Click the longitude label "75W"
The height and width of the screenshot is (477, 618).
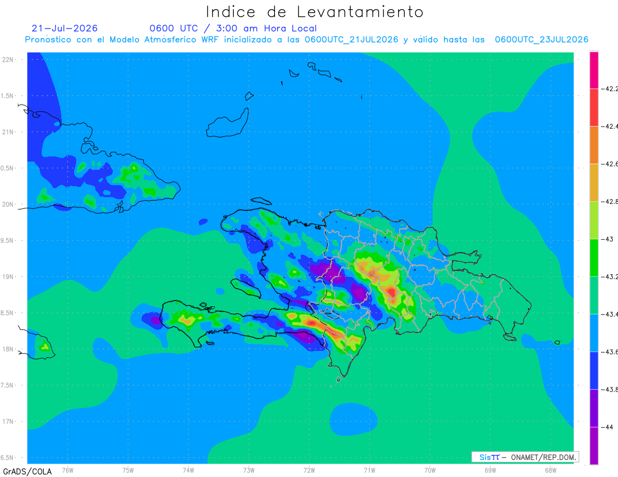point(128,470)
